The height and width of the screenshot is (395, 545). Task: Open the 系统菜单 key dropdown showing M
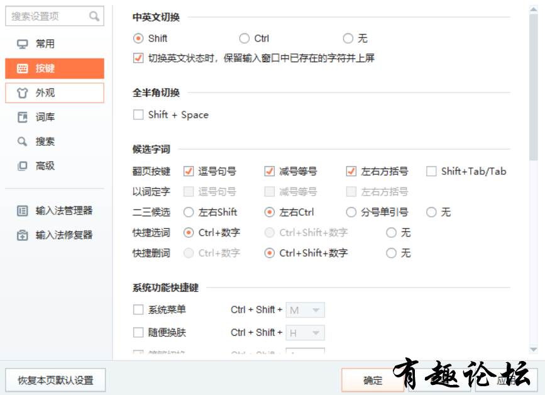[305, 310]
